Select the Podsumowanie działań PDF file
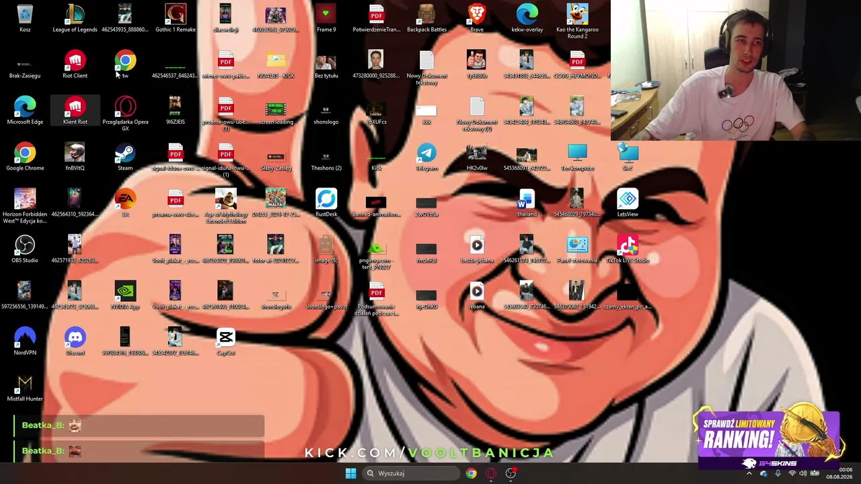This screenshot has height=484, width=861. click(x=376, y=298)
